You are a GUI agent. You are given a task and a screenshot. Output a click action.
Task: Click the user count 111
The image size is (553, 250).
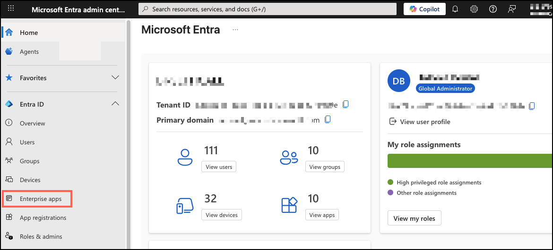point(211,150)
